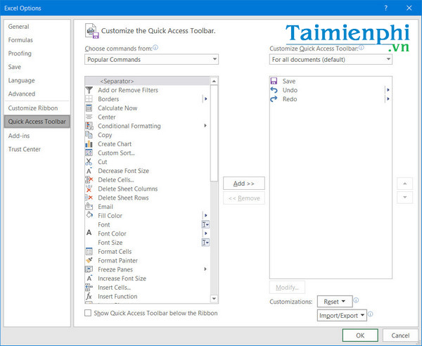Viewport: 422px width, 346px height.
Task: Click the Font Color letter icon
Action: click(89, 233)
